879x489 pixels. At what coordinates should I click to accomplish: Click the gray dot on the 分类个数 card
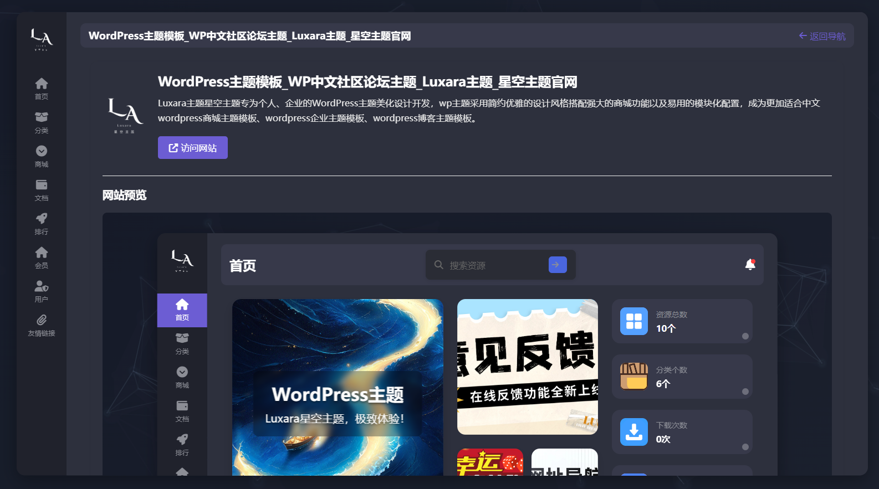point(745,392)
